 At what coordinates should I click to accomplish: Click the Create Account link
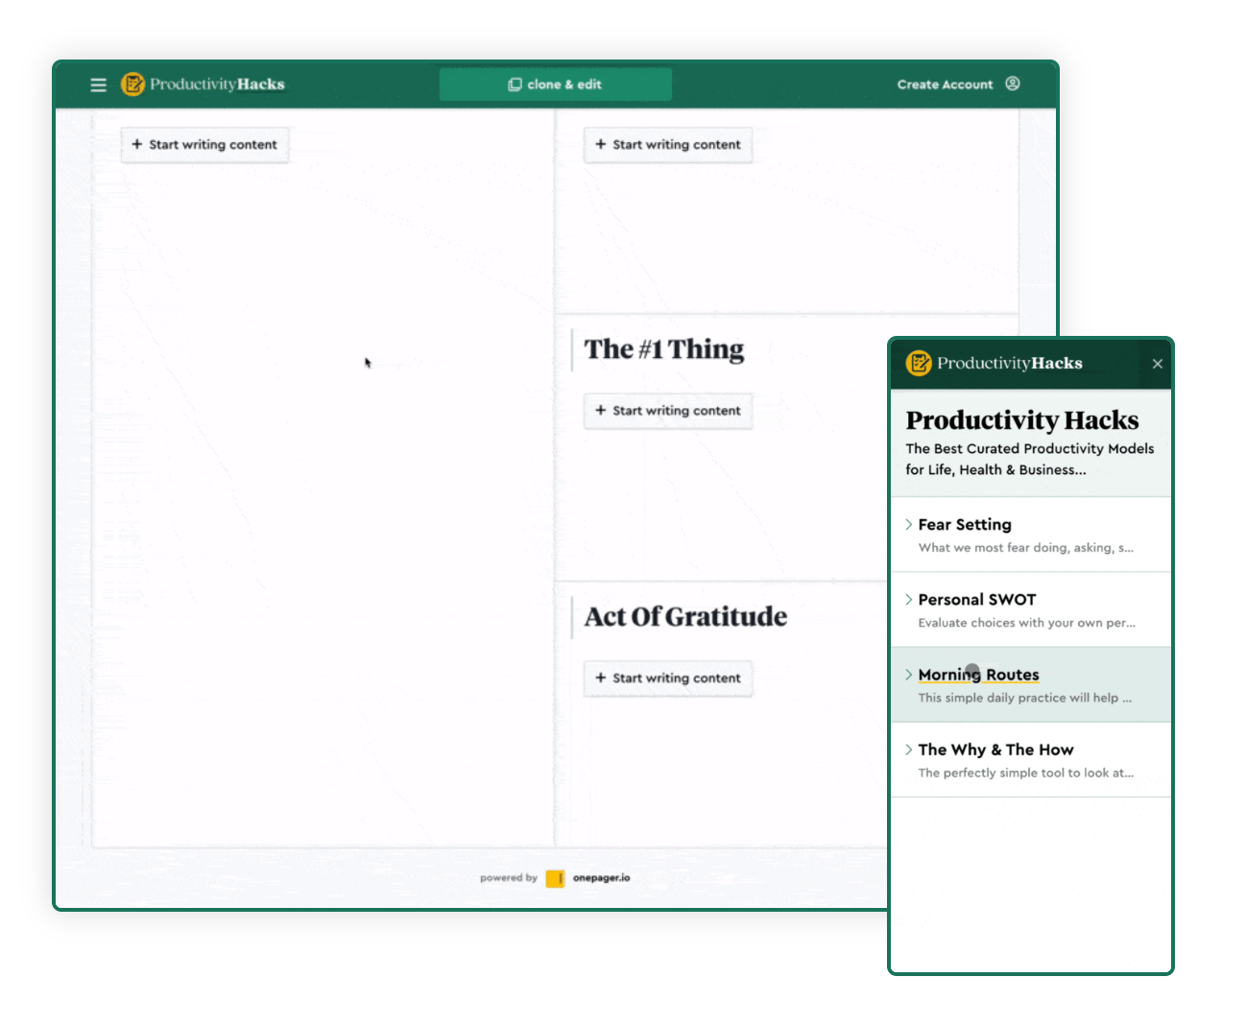coord(945,84)
